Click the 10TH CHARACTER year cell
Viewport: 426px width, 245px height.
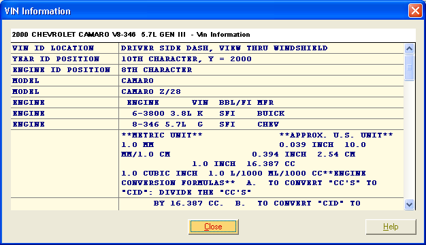pyautogui.click(x=261, y=59)
